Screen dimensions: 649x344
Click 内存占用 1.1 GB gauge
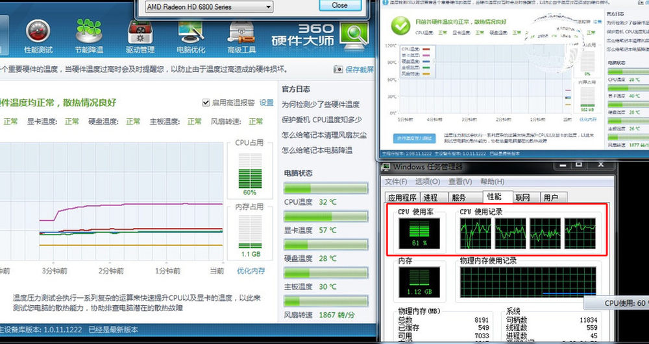(x=250, y=232)
